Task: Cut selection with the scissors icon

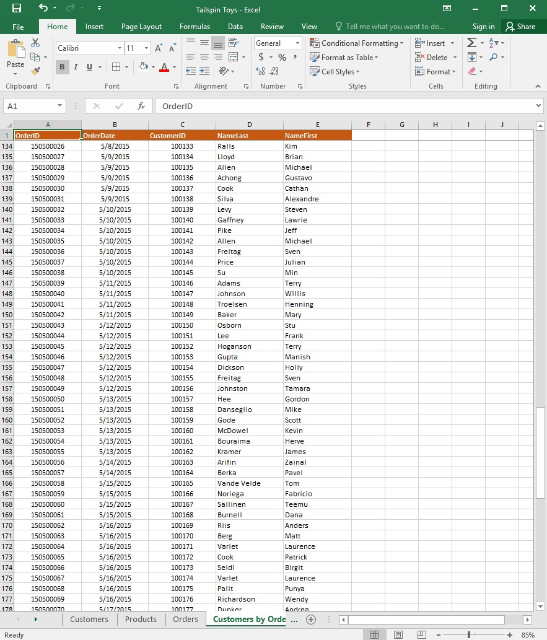Action: coord(35,43)
